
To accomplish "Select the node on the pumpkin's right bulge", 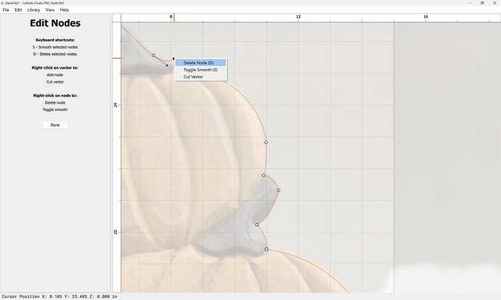I will (266, 142).
